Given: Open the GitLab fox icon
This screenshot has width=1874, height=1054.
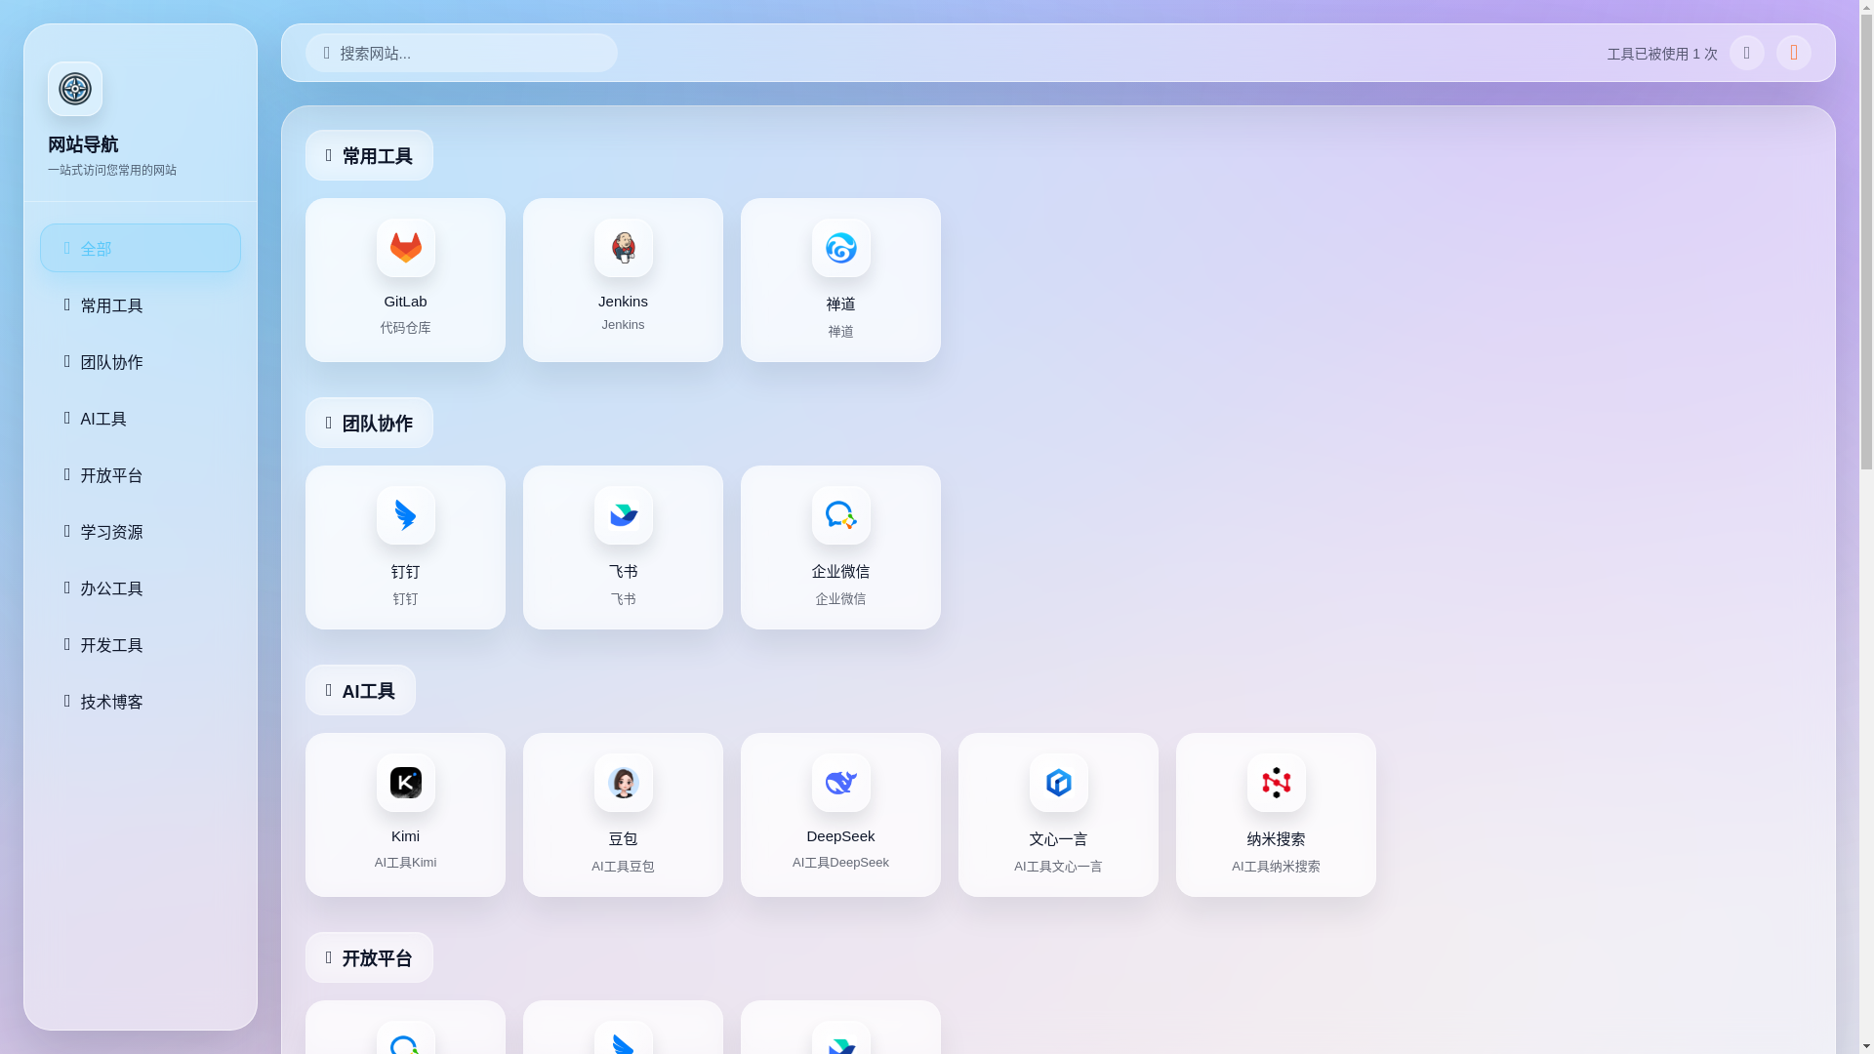Looking at the screenshot, I should point(405,248).
